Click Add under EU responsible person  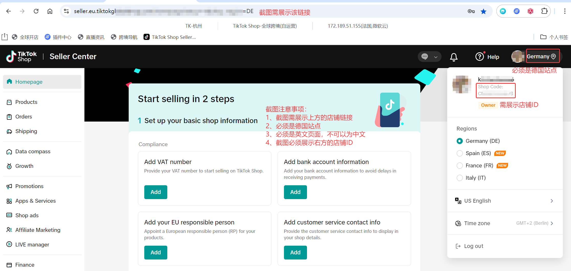coord(156,253)
